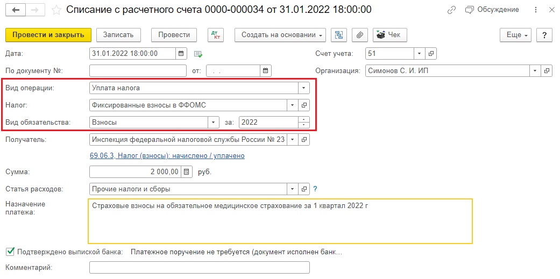Focus the Комментарий input field
560x279 pixels.
click(199, 268)
